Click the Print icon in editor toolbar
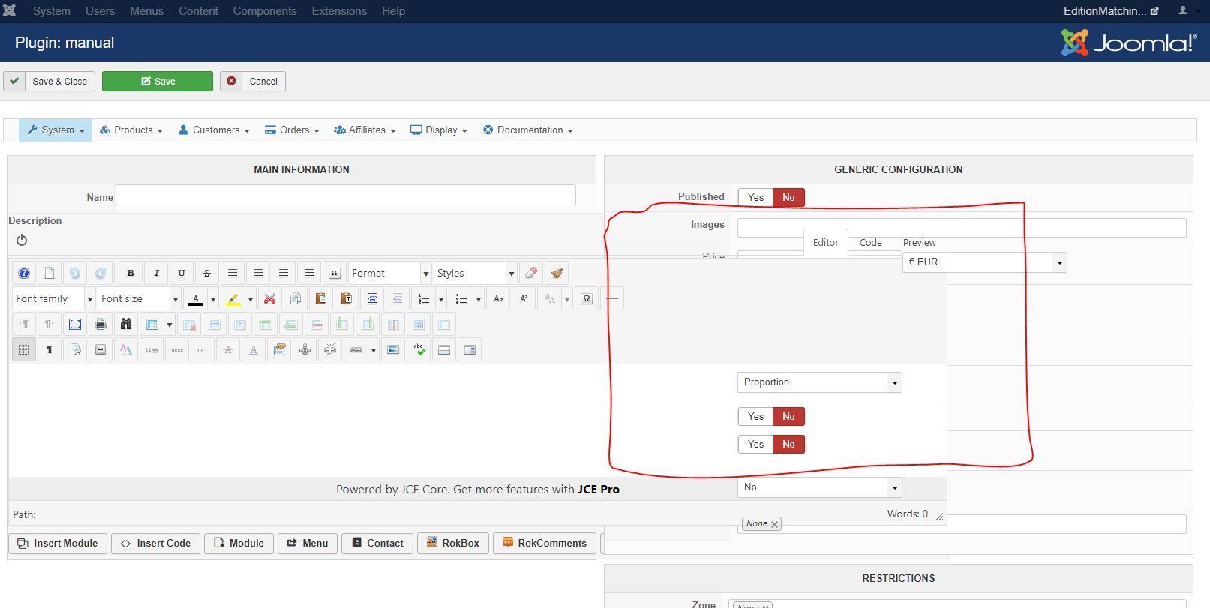Image resolution: width=1210 pixels, height=608 pixels. (101, 324)
